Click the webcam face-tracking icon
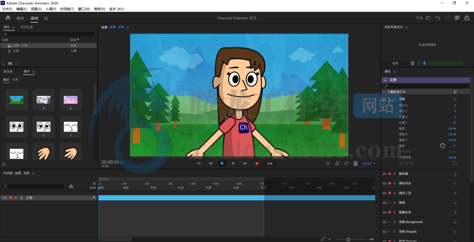Image resolution: width=474 pixels, height=242 pixels. 412,63
